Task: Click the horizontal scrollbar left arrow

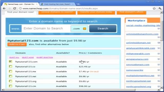Action: pyautogui.click(x=3, y=90)
